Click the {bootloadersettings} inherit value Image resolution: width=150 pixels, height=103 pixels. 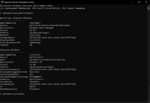click(41, 67)
